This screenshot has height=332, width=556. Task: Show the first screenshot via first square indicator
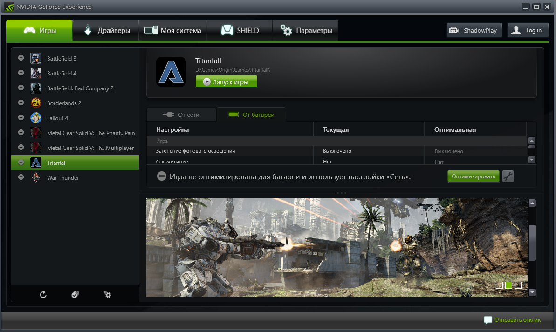click(x=499, y=285)
